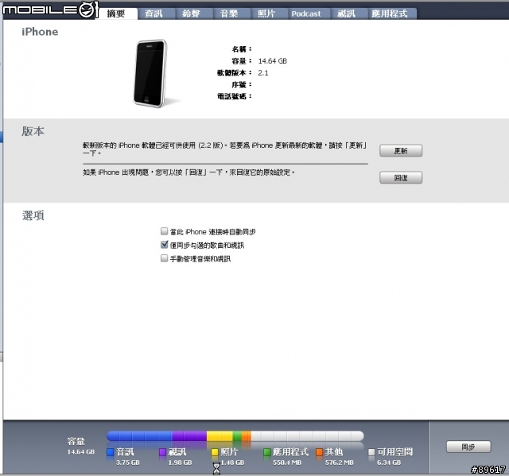Click the purple 視訊 video legend swatch
The height and width of the screenshot is (476, 509).
pyautogui.click(x=162, y=451)
